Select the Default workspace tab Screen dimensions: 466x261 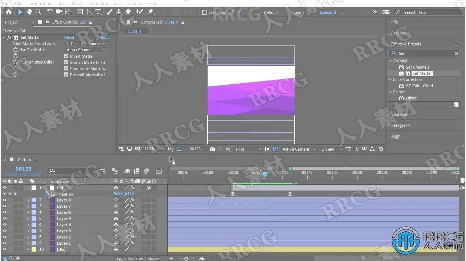(x=270, y=12)
